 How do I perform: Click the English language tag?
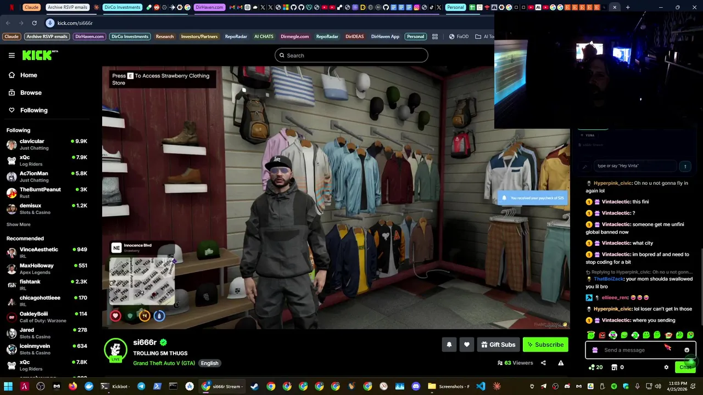(209, 363)
